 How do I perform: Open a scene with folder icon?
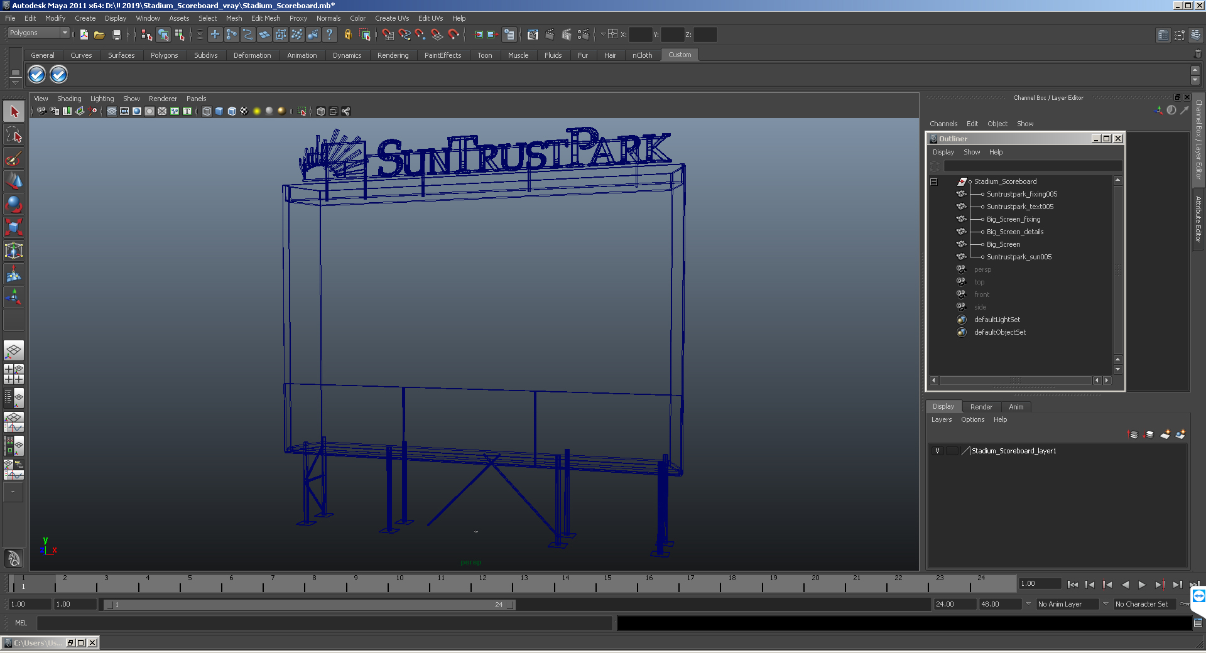pyautogui.click(x=99, y=35)
